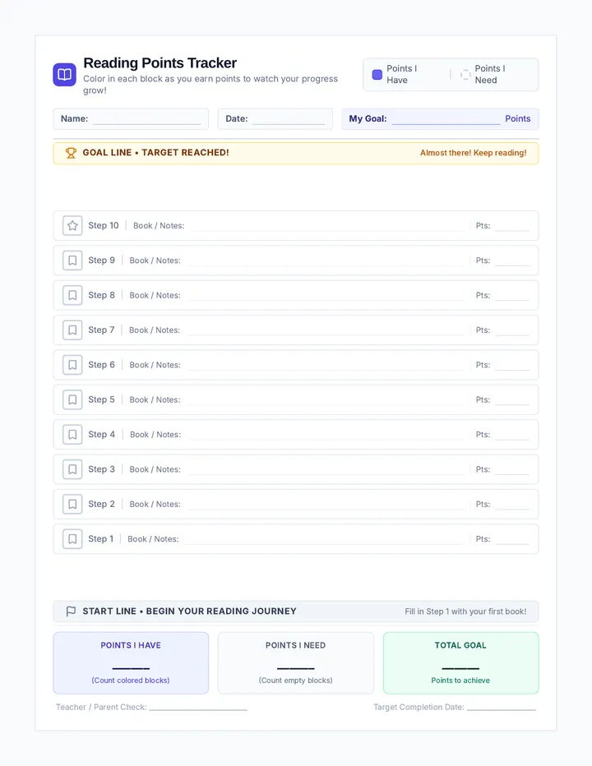Click the Name input line
592x766 pixels.
(146, 120)
